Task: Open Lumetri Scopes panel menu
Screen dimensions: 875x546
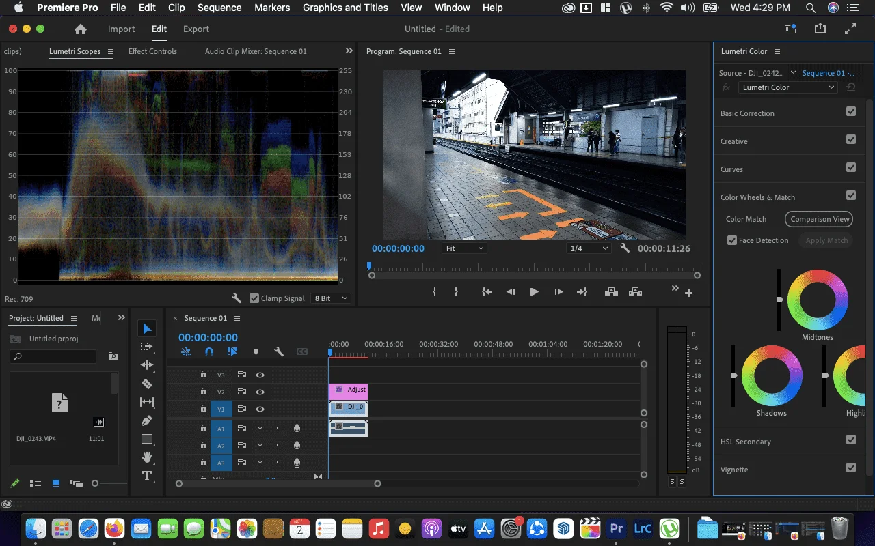Action: [x=111, y=51]
